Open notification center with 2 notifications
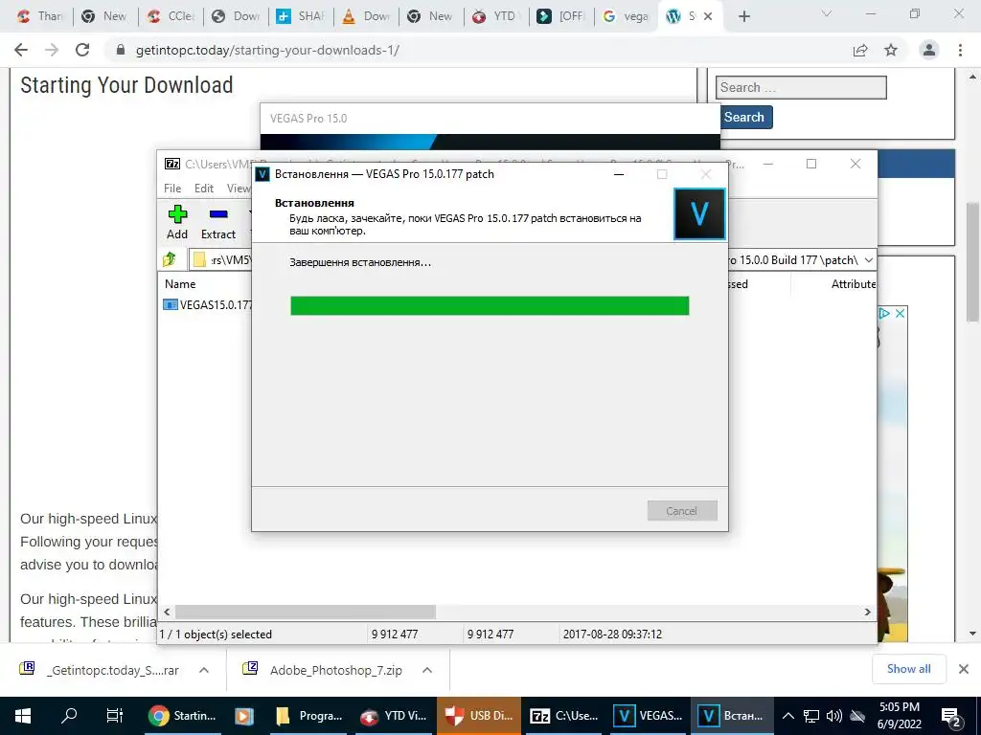The width and height of the screenshot is (981, 735). point(951,718)
